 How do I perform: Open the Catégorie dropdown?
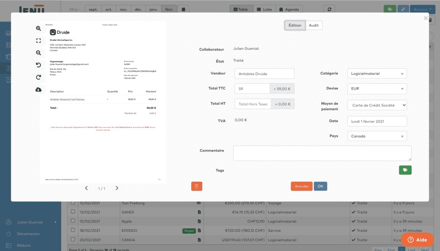pos(376,74)
